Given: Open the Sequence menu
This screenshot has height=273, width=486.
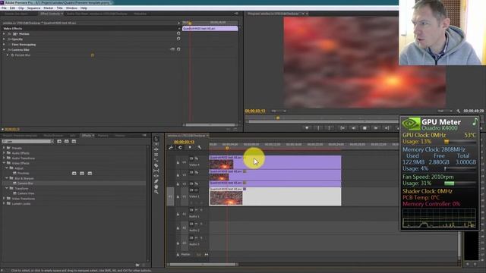Looking at the screenshot, I should [33, 8].
